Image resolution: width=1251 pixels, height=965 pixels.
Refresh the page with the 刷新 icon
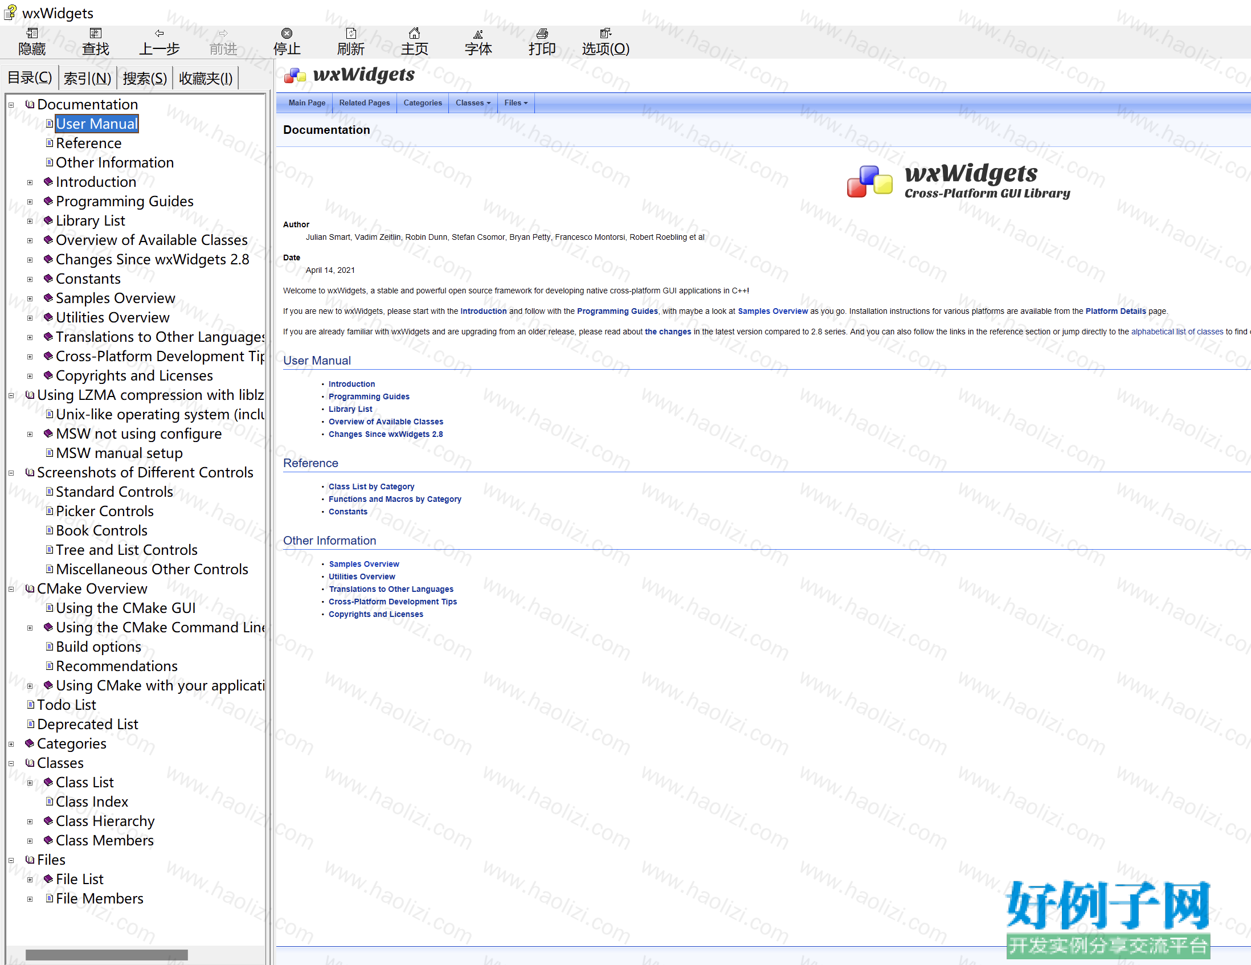tap(350, 34)
